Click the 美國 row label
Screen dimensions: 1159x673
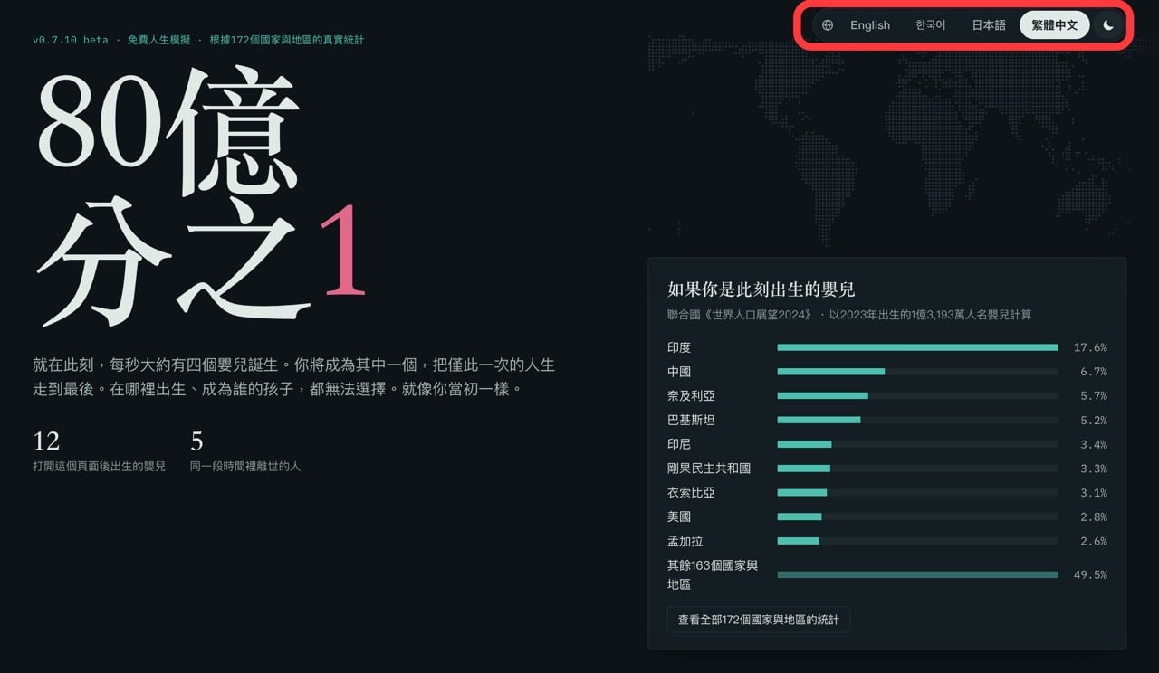point(679,517)
